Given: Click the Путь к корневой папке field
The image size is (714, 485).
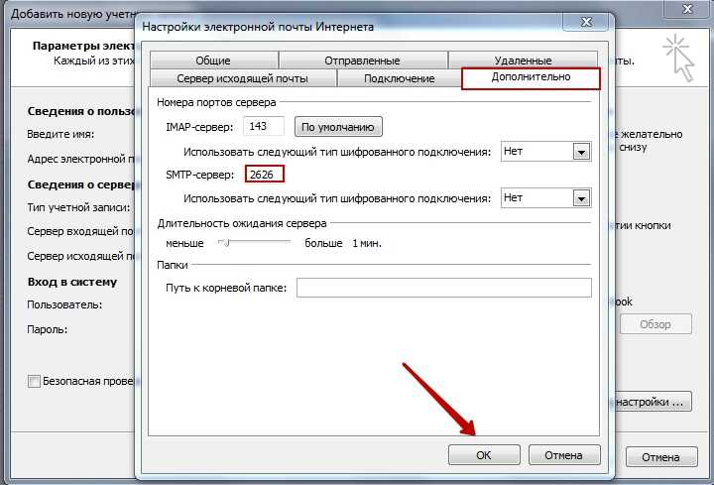Looking at the screenshot, I should pos(444,288).
